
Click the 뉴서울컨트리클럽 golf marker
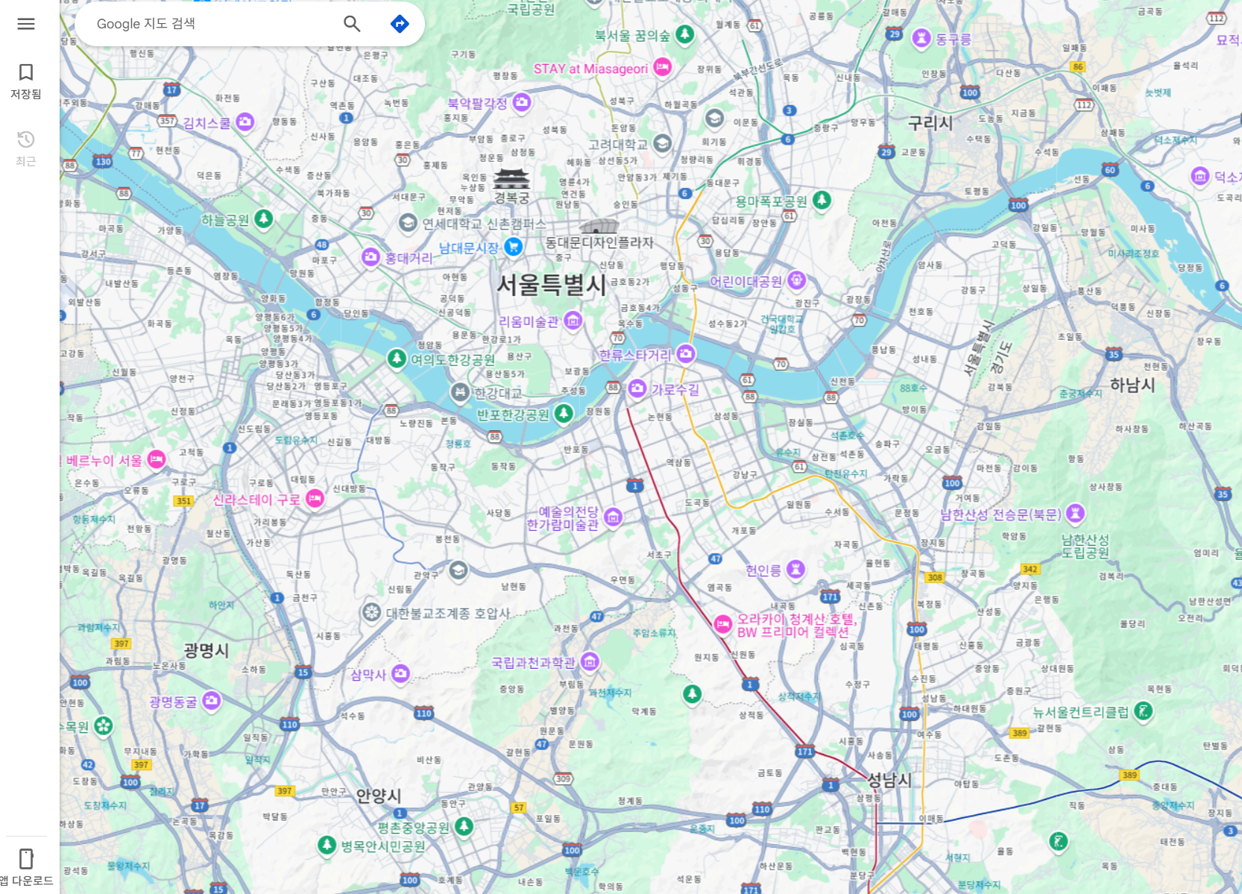[x=1143, y=711]
